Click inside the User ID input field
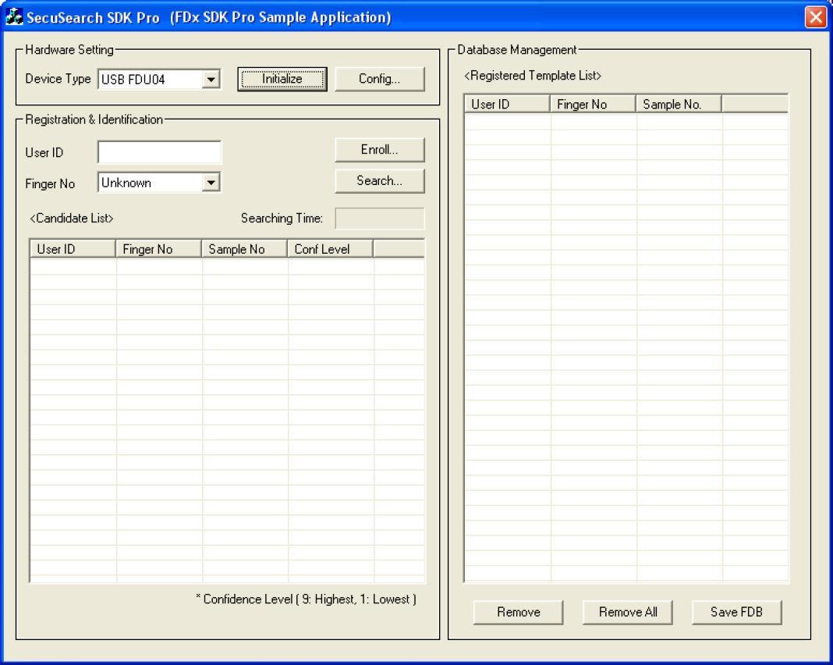833x665 pixels. tap(159, 151)
